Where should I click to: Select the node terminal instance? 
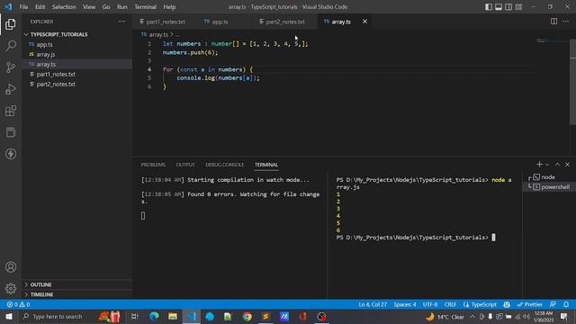tap(549, 177)
